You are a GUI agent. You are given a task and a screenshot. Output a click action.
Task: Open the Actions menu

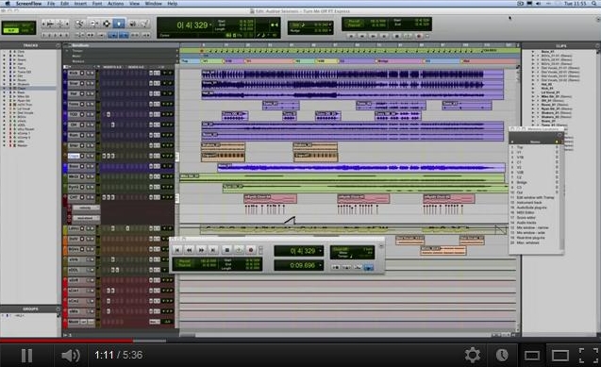(115, 4)
